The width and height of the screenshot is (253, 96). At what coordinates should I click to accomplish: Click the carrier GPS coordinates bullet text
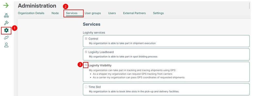(139, 77)
